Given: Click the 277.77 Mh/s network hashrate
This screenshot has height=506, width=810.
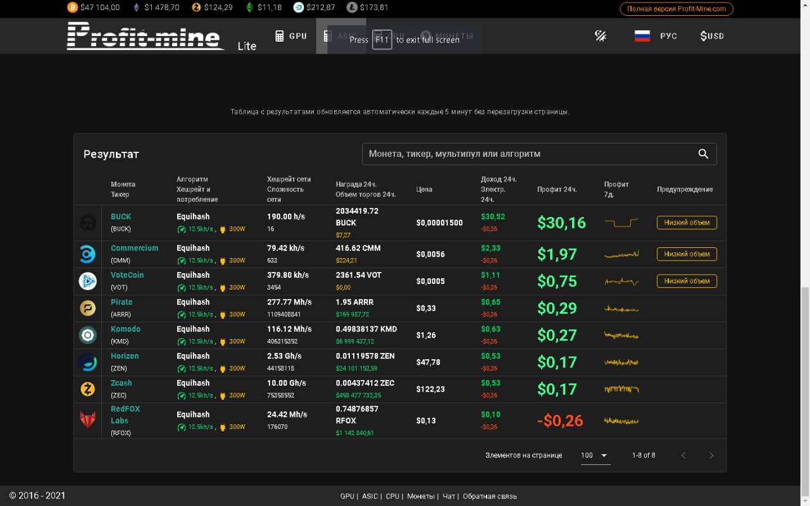Looking at the screenshot, I should [x=289, y=302].
